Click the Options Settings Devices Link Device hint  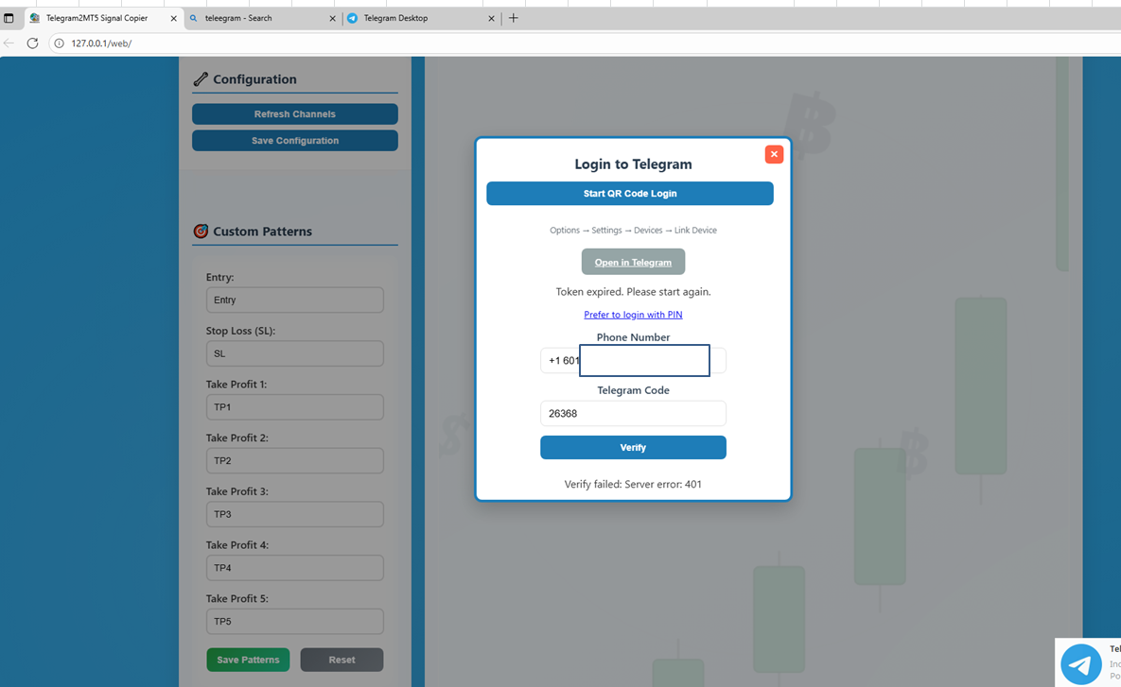[x=633, y=231]
